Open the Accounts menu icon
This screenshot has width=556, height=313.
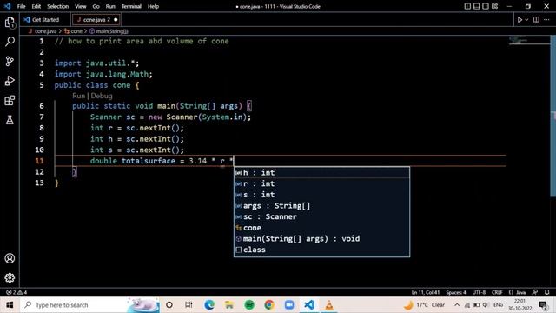click(x=10, y=258)
